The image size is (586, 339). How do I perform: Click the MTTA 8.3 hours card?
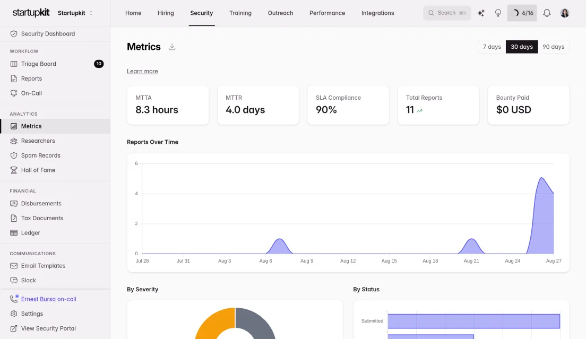click(x=168, y=105)
